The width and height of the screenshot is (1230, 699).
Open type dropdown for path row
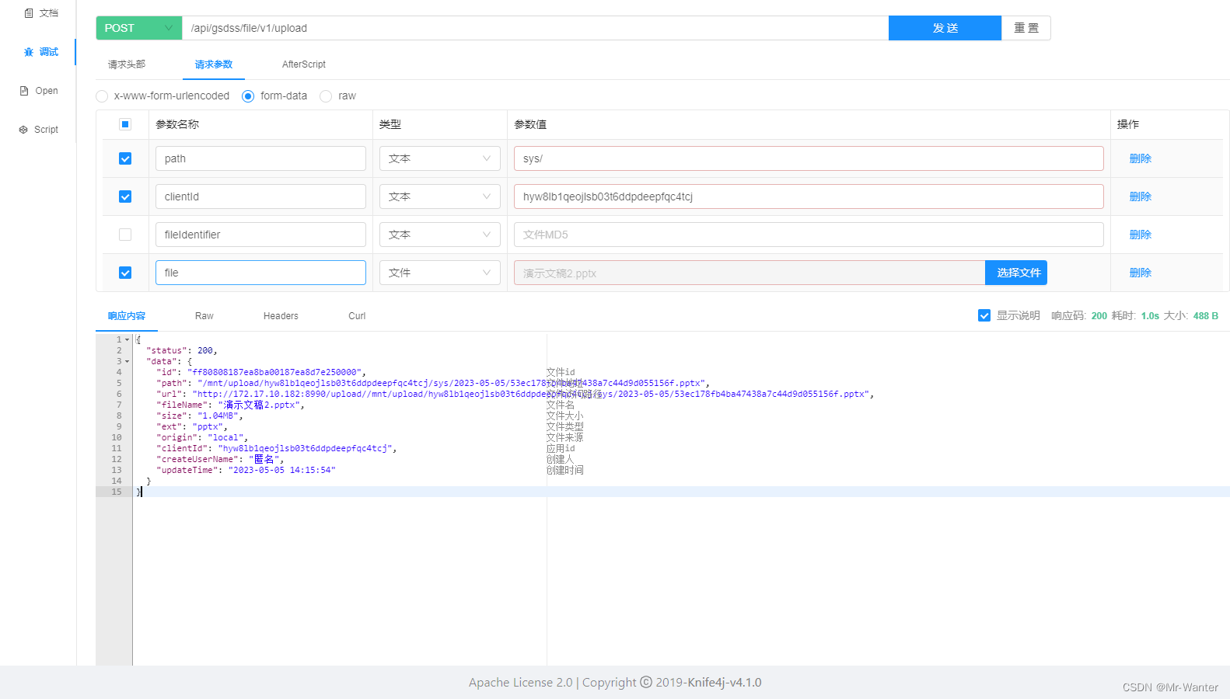click(x=440, y=158)
